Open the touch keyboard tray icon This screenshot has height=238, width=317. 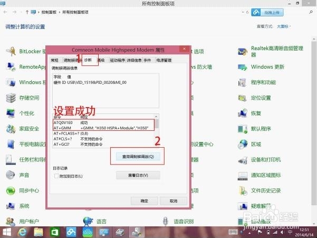tap(233, 232)
